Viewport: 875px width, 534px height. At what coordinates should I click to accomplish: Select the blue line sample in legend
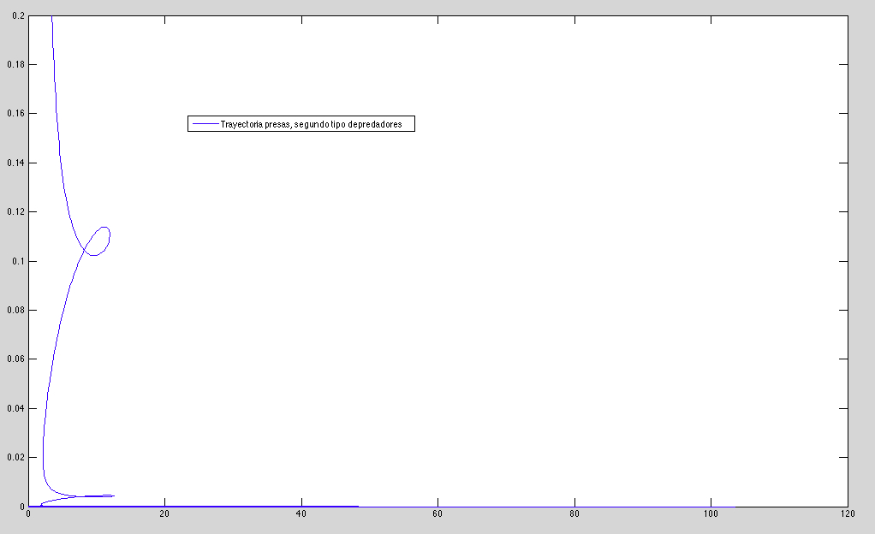pyautogui.click(x=205, y=124)
